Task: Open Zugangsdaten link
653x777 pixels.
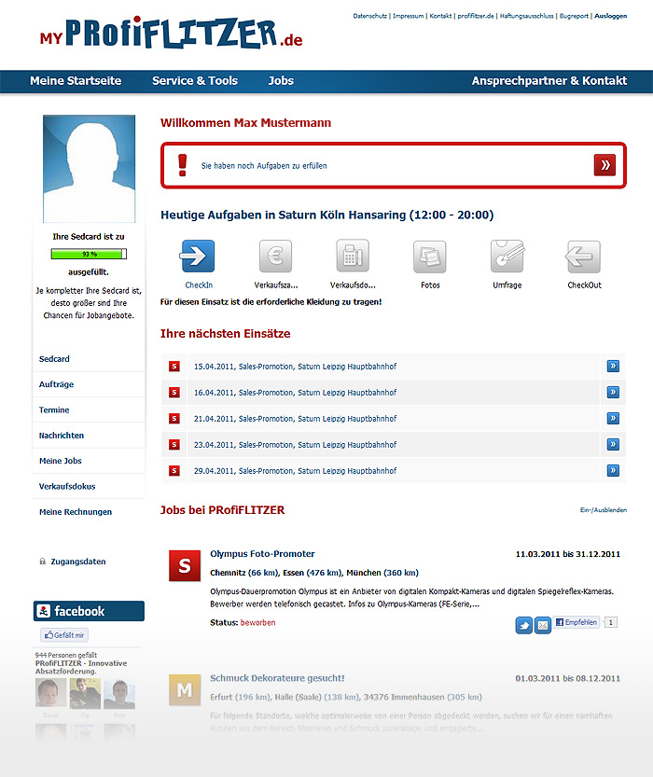Action: click(78, 562)
